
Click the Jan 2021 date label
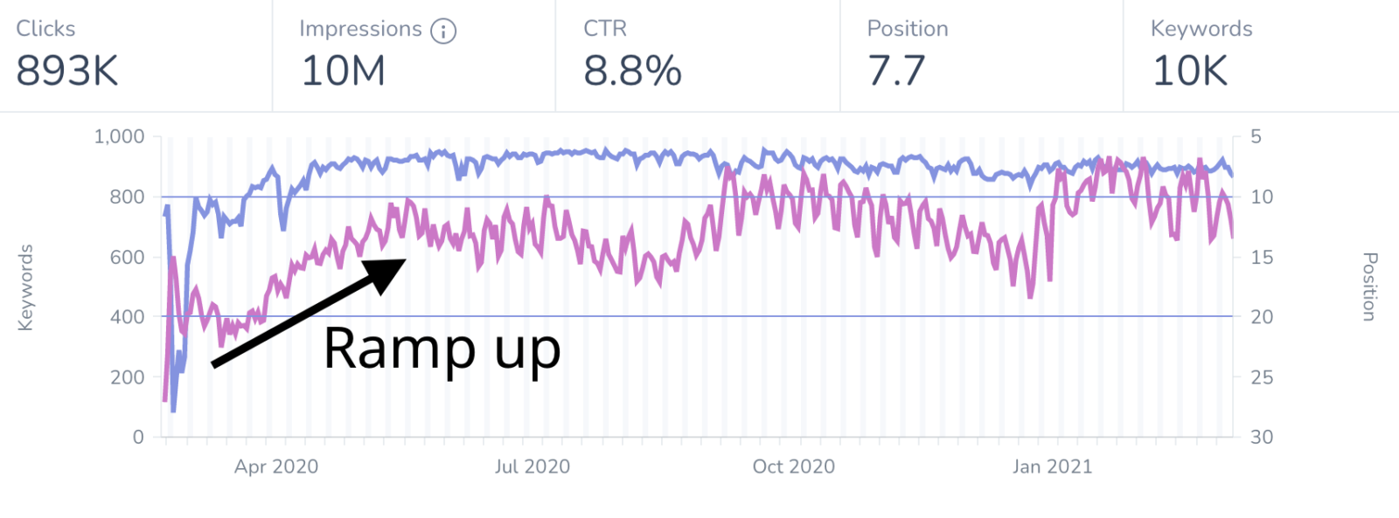point(1052,466)
